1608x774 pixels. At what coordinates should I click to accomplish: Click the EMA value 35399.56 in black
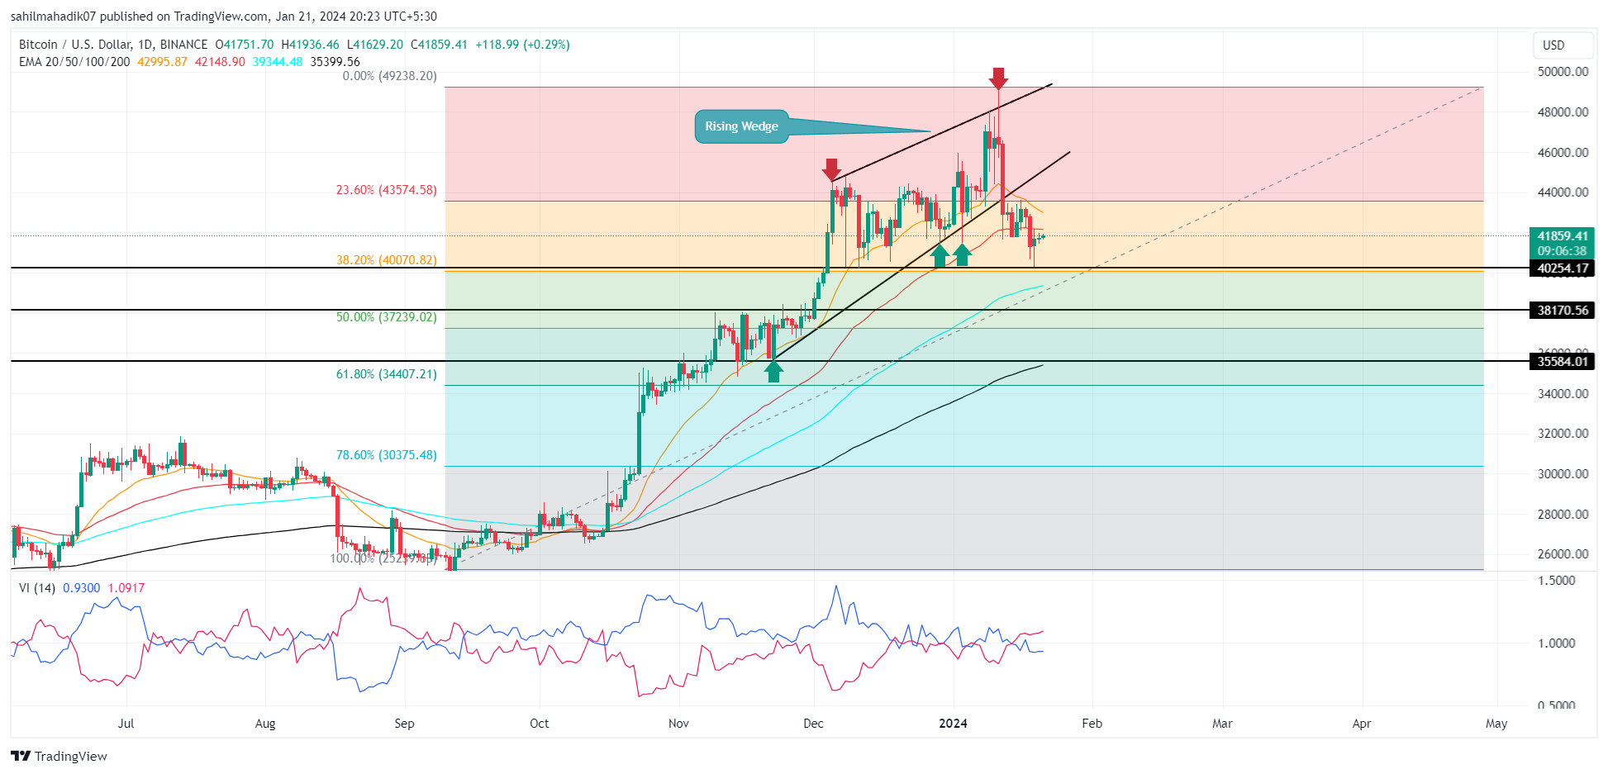pos(335,62)
